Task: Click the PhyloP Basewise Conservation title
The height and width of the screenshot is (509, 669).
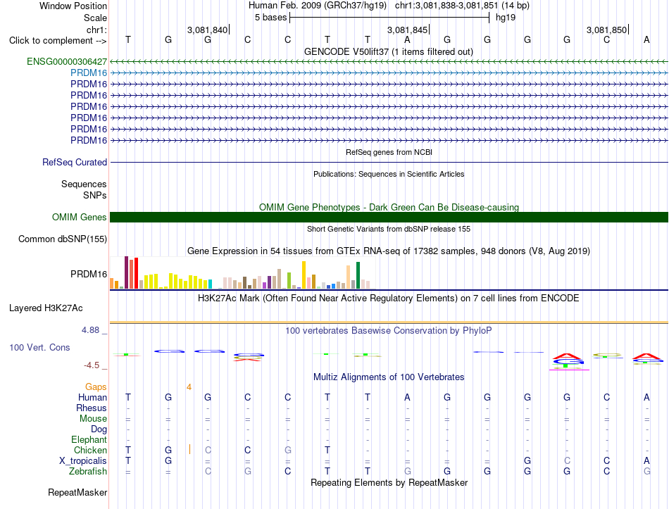Action: (389, 331)
